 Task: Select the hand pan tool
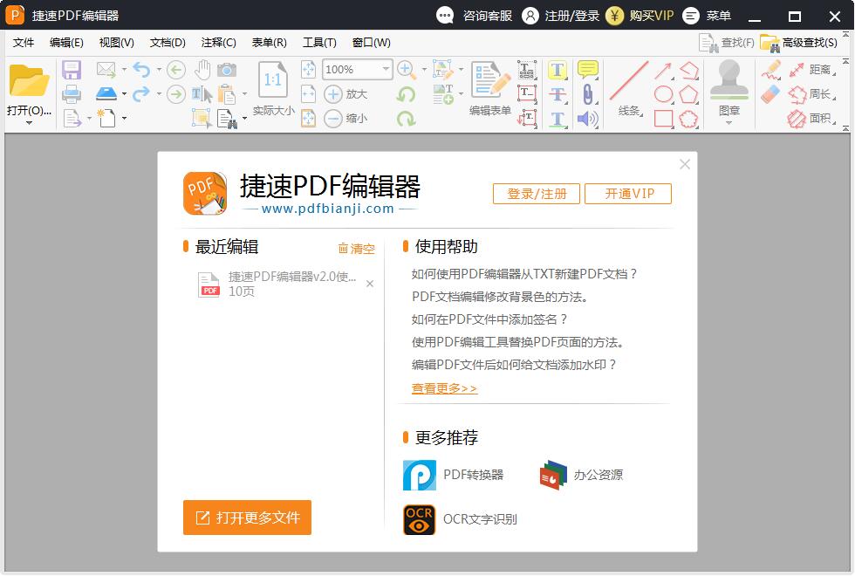(x=202, y=70)
